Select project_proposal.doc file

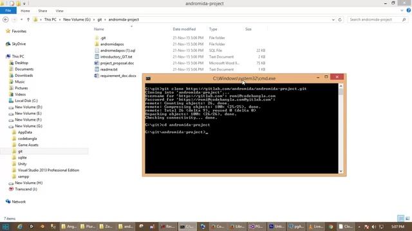pyautogui.click(x=117, y=63)
